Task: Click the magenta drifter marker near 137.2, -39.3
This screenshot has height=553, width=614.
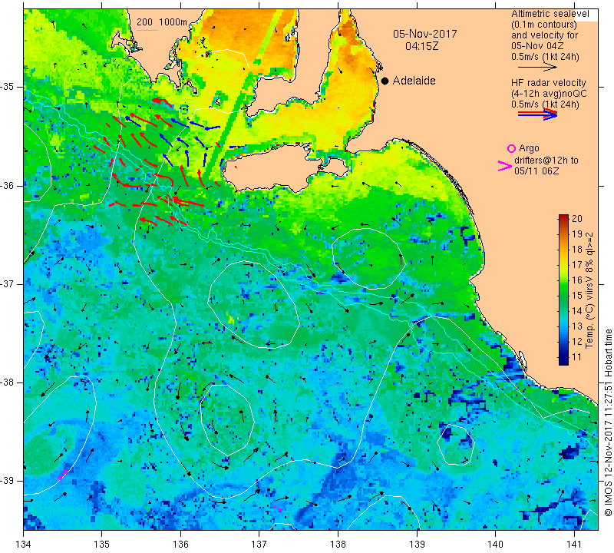Action: (x=278, y=508)
